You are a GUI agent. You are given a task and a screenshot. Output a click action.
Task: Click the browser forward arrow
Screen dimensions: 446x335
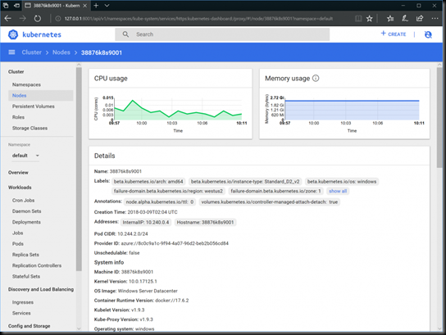[x=22, y=19]
